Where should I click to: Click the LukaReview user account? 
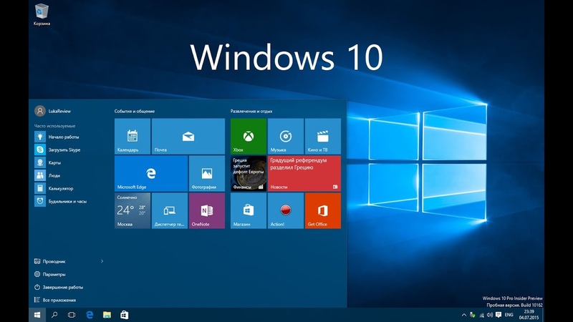[x=53, y=111]
